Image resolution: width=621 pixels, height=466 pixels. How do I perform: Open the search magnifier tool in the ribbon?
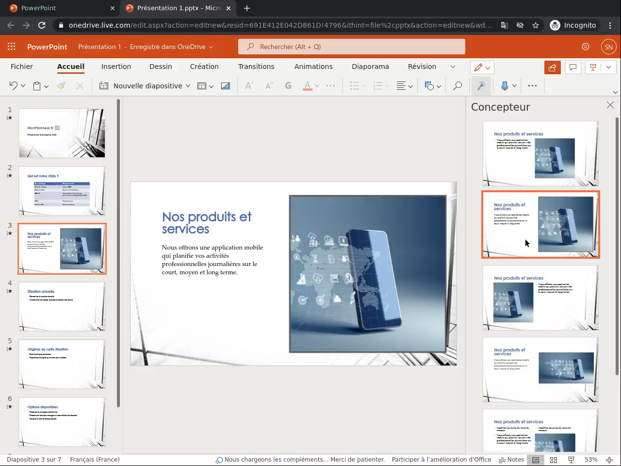click(457, 86)
